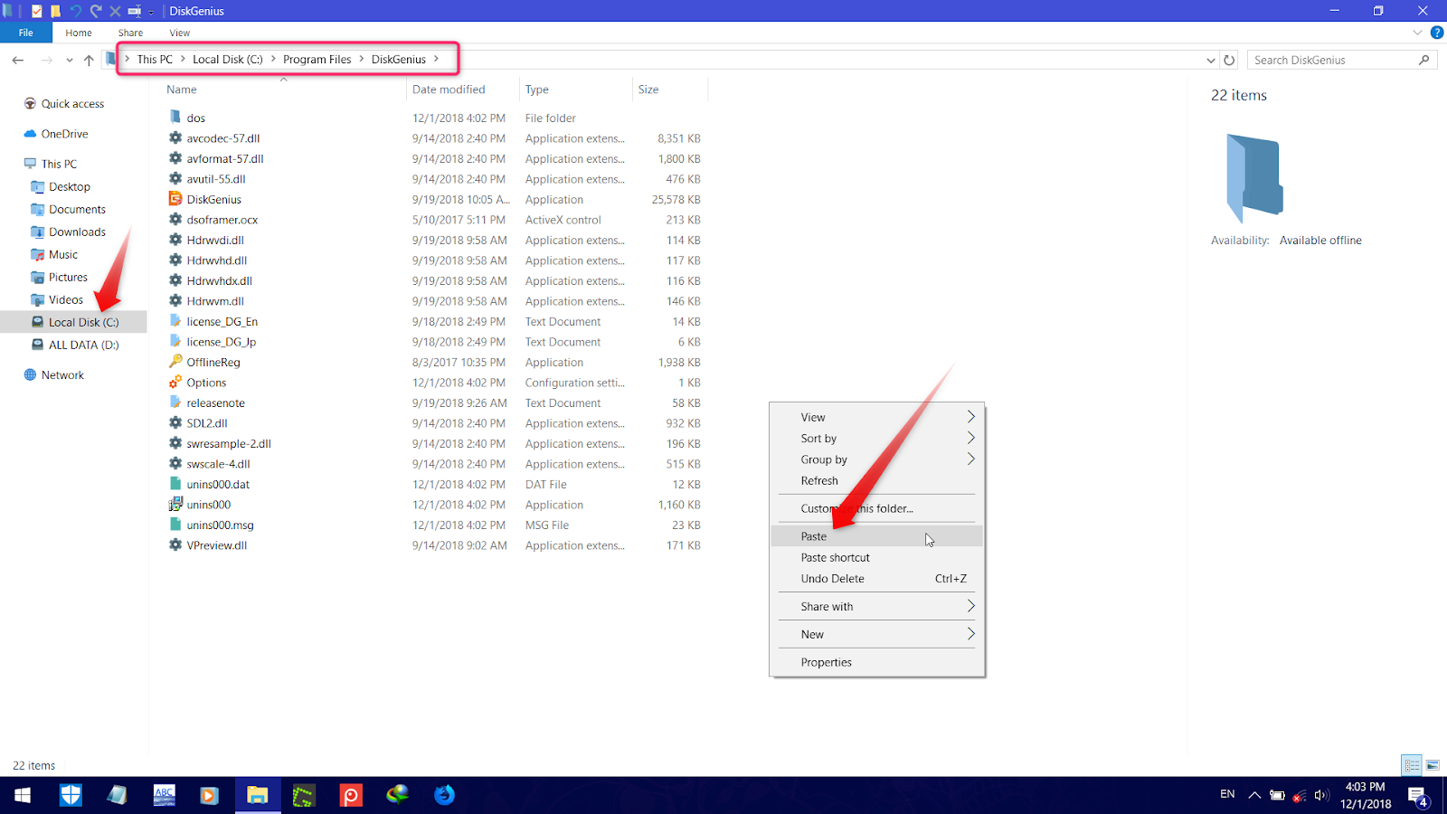The width and height of the screenshot is (1447, 814).
Task: Select the OfflineReg key icon
Action: coord(175,362)
